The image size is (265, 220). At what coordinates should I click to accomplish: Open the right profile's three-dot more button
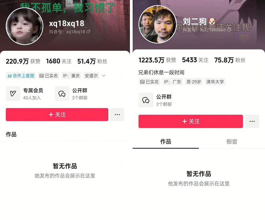[252, 121]
